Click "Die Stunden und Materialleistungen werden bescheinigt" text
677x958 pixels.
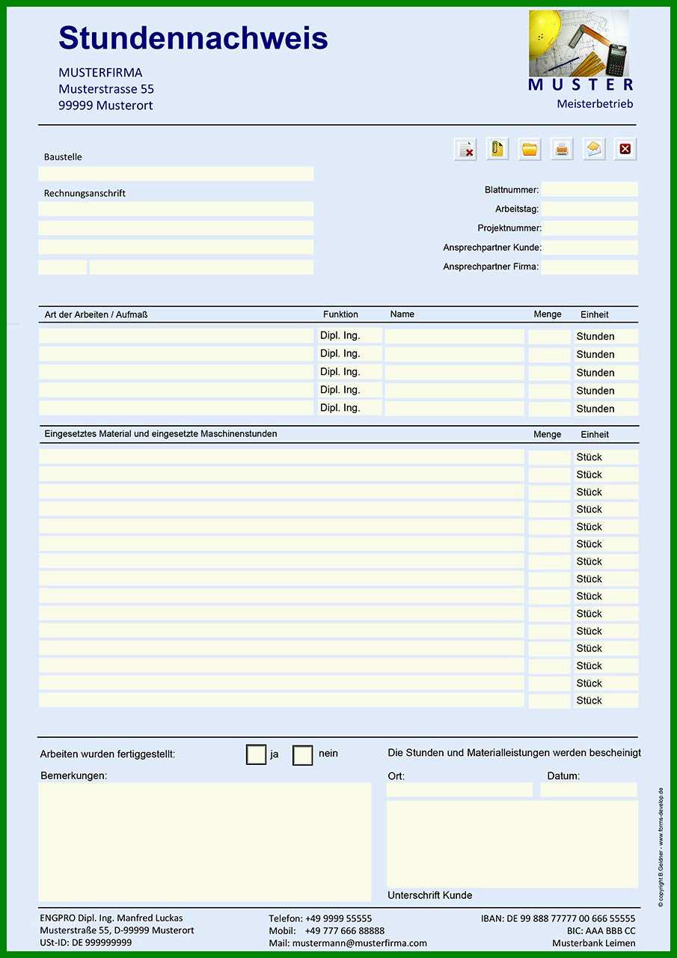coord(514,752)
